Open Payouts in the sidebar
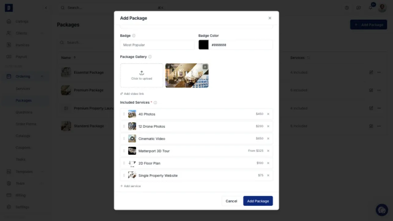Screen dimensions: 393x221 click(21, 57)
